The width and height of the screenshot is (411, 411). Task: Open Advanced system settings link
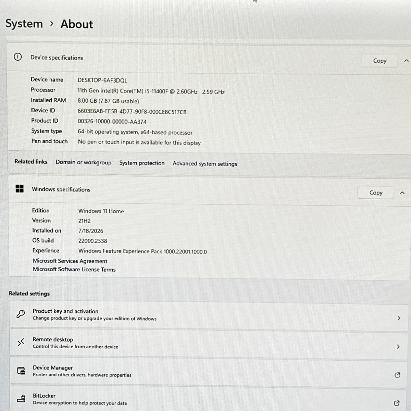pos(205,164)
